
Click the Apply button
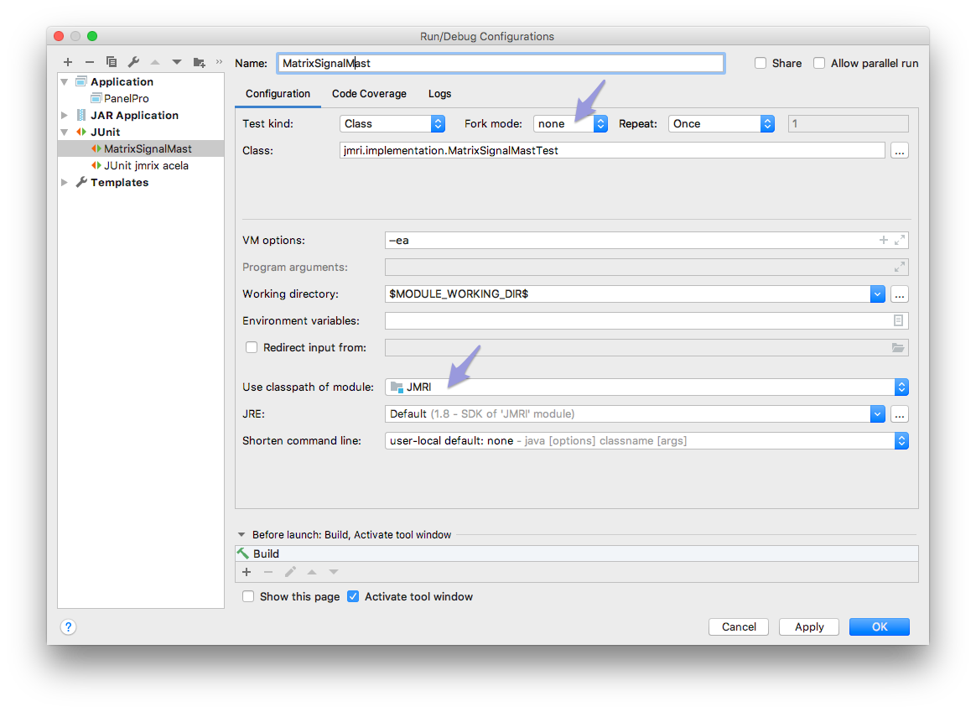click(809, 626)
